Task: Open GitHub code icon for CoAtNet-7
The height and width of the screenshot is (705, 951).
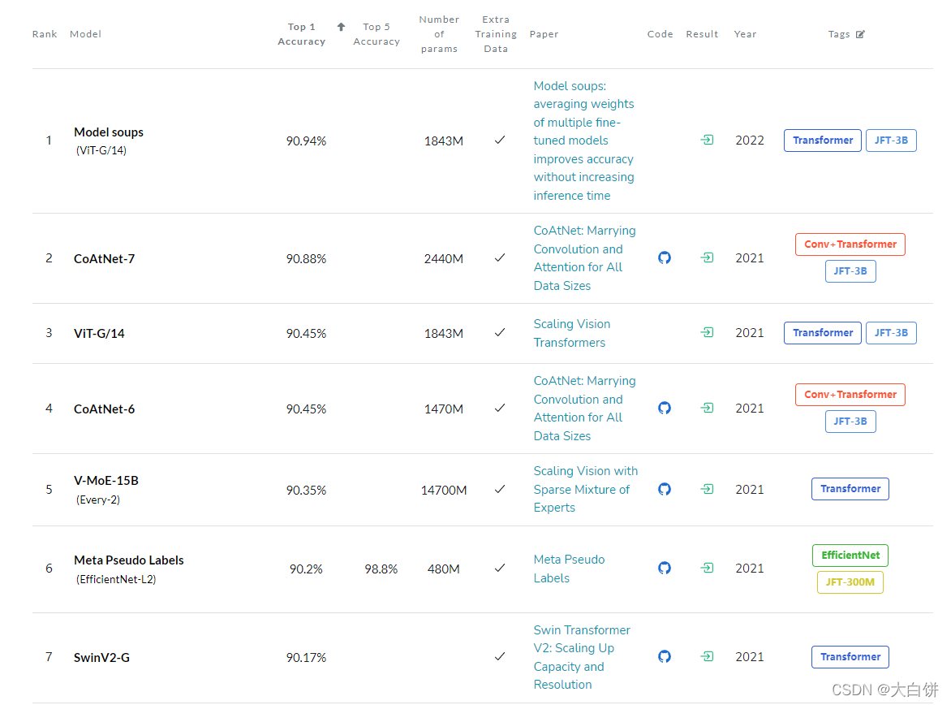Action: [665, 257]
